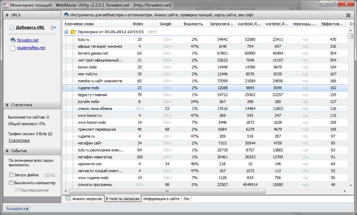Click the magnifier icon on Анализ запросов tab
The image size is (357, 215).
tap(68, 199)
